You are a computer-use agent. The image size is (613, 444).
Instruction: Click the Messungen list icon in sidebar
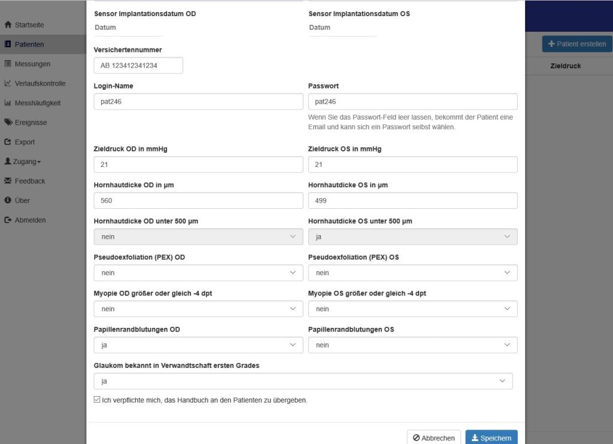click(x=8, y=64)
